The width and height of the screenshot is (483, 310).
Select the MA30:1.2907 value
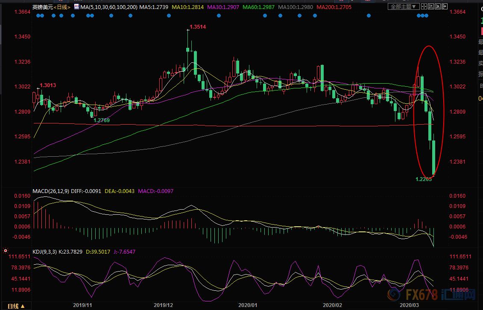(x=223, y=7)
